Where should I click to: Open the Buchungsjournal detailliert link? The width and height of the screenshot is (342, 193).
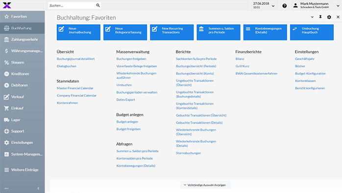click(75, 59)
